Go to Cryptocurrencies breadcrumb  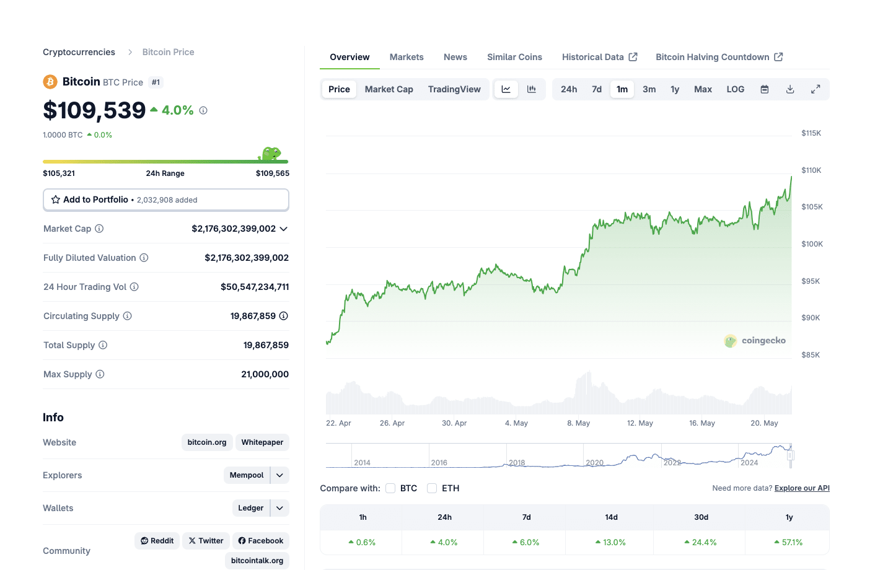pos(79,52)
